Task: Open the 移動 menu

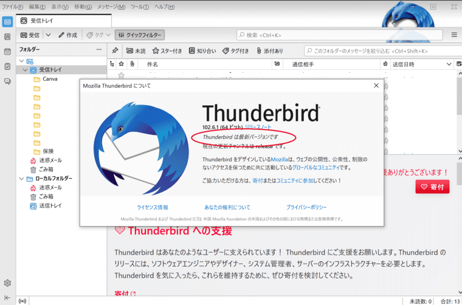Action: (83, 7)
